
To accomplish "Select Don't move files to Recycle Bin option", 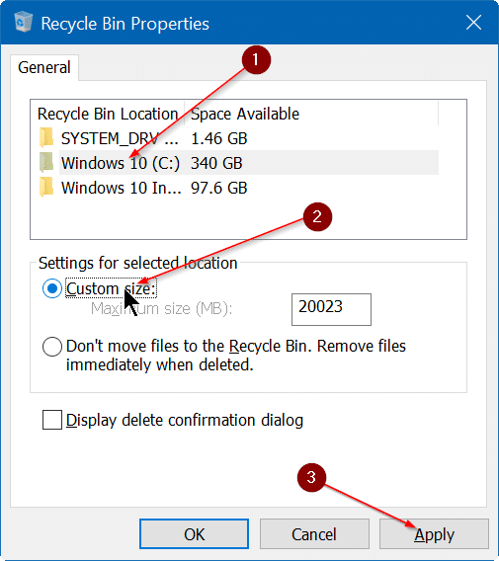I will (x=52, y=347).
